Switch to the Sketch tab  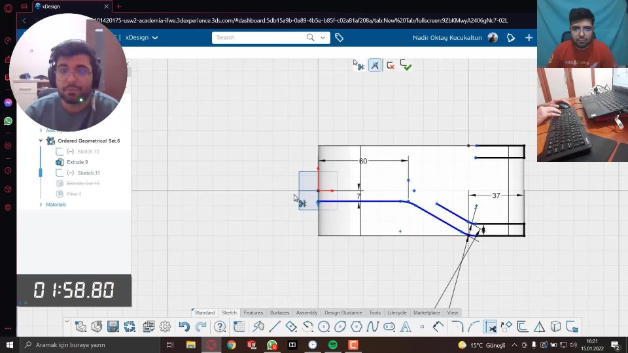(x=229, y=312)
